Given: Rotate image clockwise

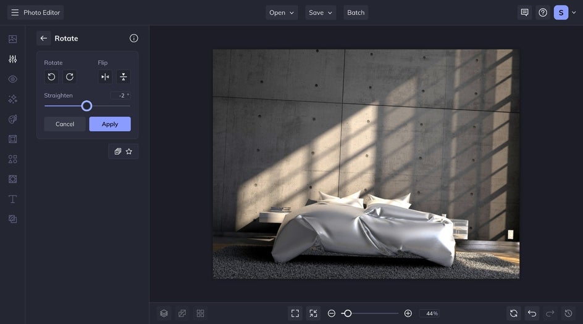Looking at the screenshot, I should click(x=70, y=77).
